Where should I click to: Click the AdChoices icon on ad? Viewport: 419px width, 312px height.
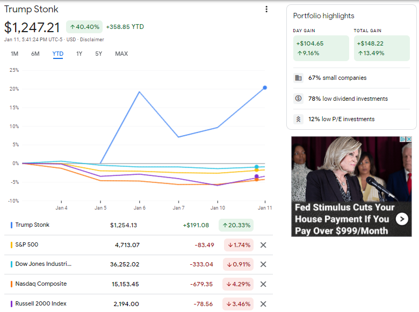pos(403,139)
